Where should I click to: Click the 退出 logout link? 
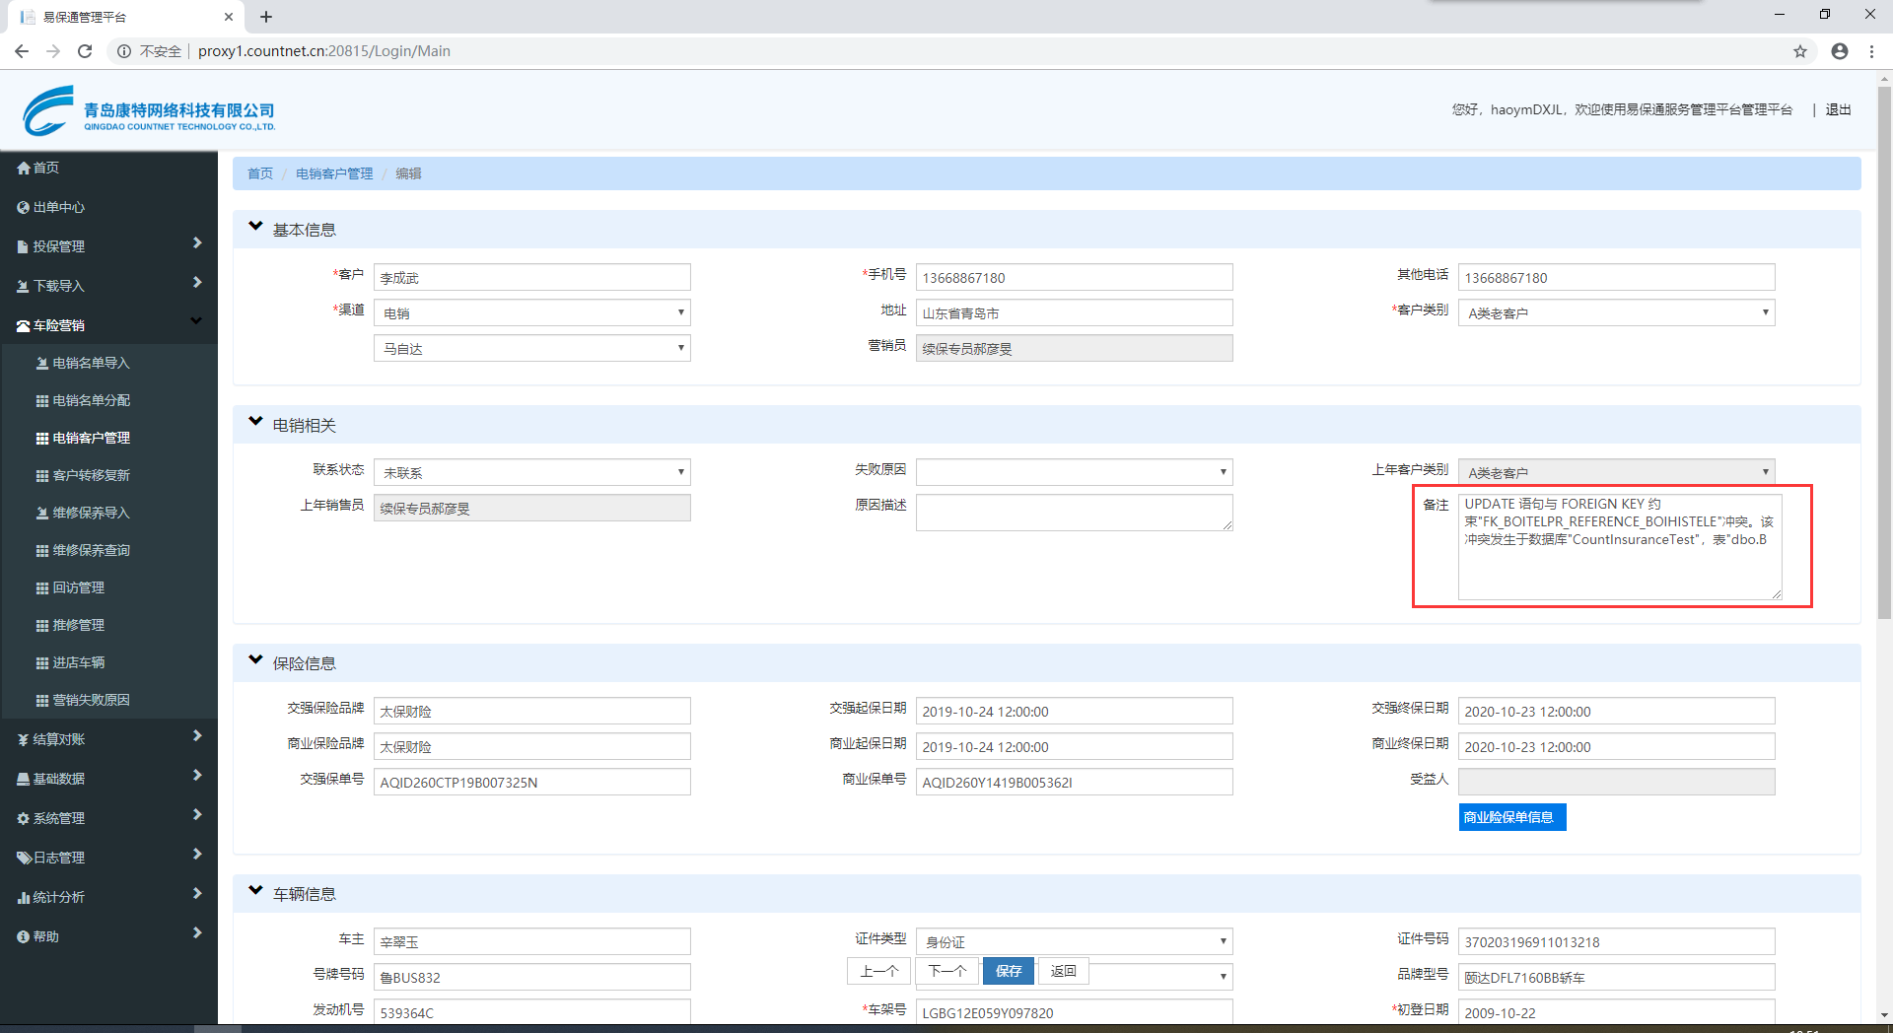[1838, 110]
